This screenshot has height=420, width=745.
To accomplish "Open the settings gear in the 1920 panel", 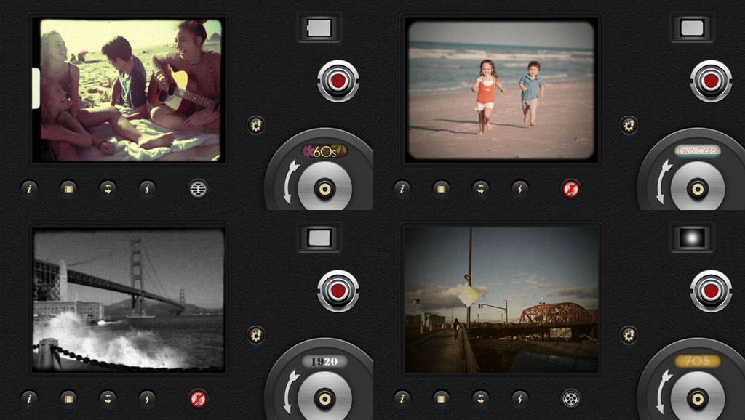I will (255, 335).
